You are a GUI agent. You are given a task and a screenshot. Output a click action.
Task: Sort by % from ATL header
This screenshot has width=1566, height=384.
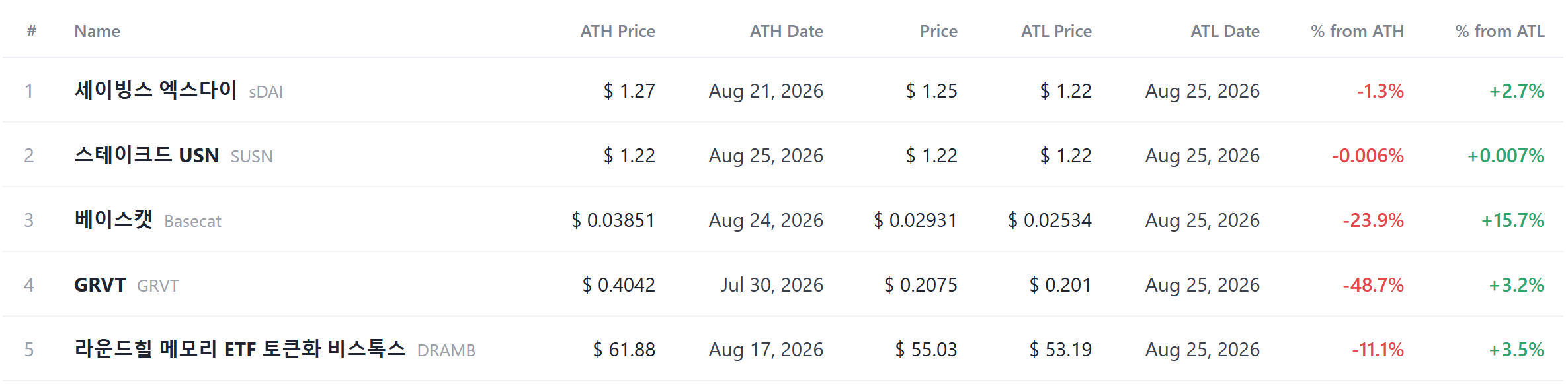click(1500, 31)
